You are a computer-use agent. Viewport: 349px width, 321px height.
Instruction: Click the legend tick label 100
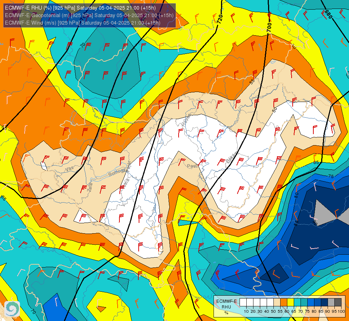click(342, 311)
